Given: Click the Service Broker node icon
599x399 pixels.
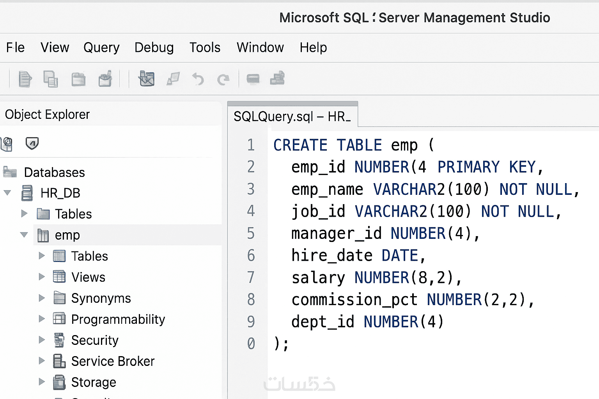Looking at the screenshot, I should click(59, 361).
